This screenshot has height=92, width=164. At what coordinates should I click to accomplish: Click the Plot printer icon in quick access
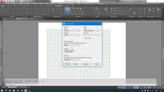tap(21, 1)
